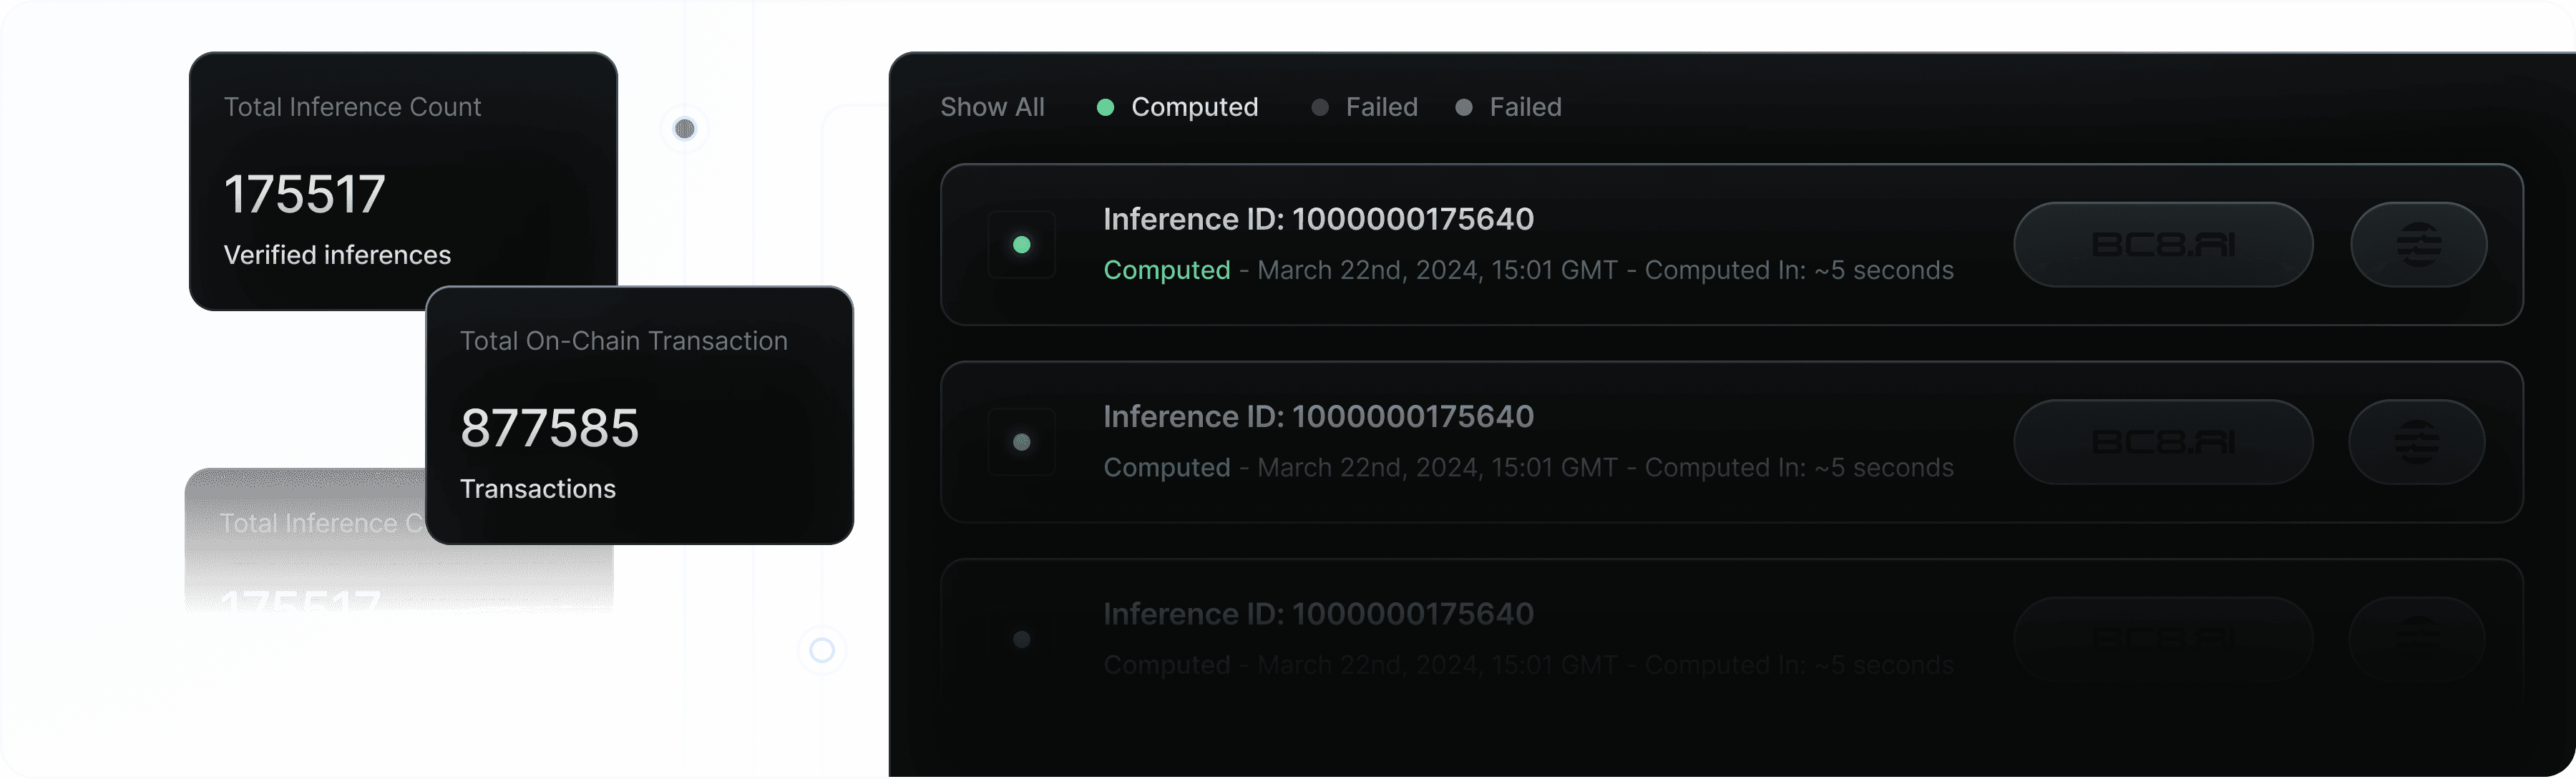Click the faded Total Inference Count card at the bottom left
Viewport: 2576px width, 779px height.
305,540
